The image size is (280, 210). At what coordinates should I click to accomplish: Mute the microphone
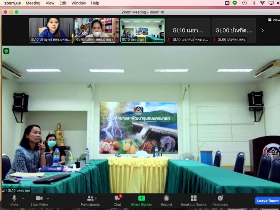coord(14,200)
